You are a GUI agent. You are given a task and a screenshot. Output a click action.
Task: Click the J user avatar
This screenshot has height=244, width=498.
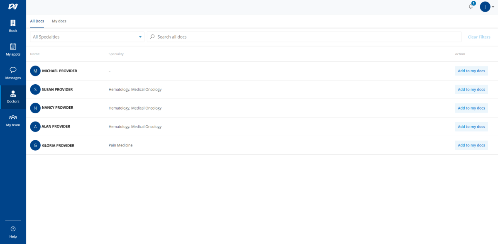[485, 7]
